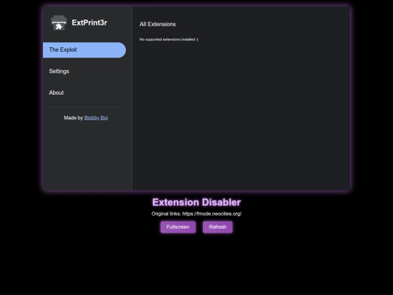Viewport: 393px width, 295px height.
Task: Open The Exploit sidebar tab
Action: click(84, 50)
